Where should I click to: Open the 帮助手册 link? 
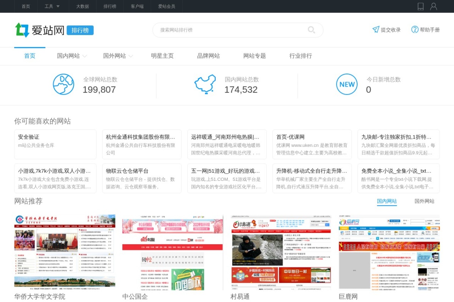pyautogui.click(x=430, y=30)
